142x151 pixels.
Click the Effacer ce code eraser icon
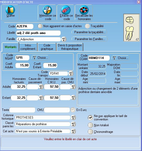(66, 10)
